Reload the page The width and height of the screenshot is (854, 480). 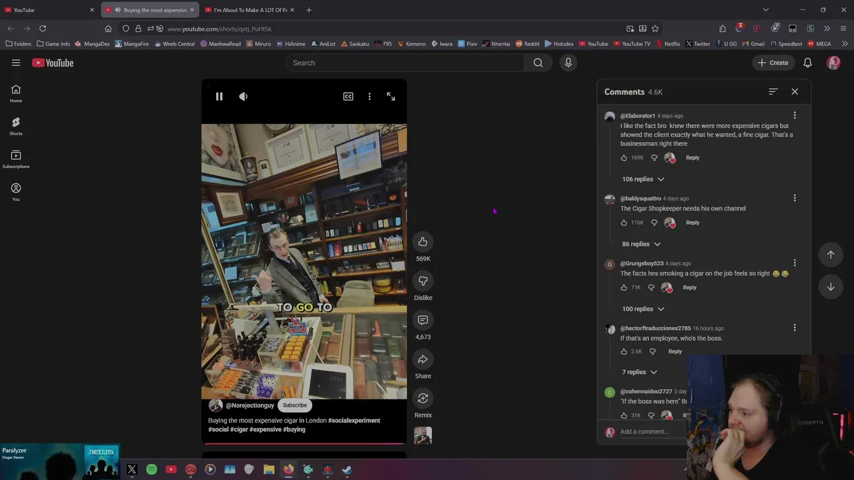[x=43, y=29]
